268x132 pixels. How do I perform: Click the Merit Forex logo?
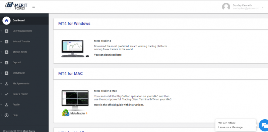point(16,6)
